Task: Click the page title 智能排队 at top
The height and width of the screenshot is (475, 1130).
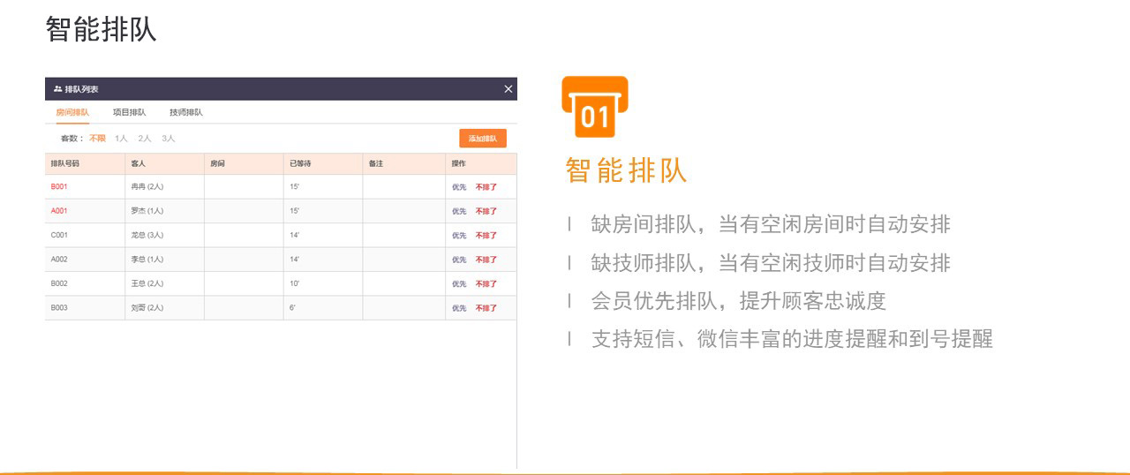Action: pos(101,29)
